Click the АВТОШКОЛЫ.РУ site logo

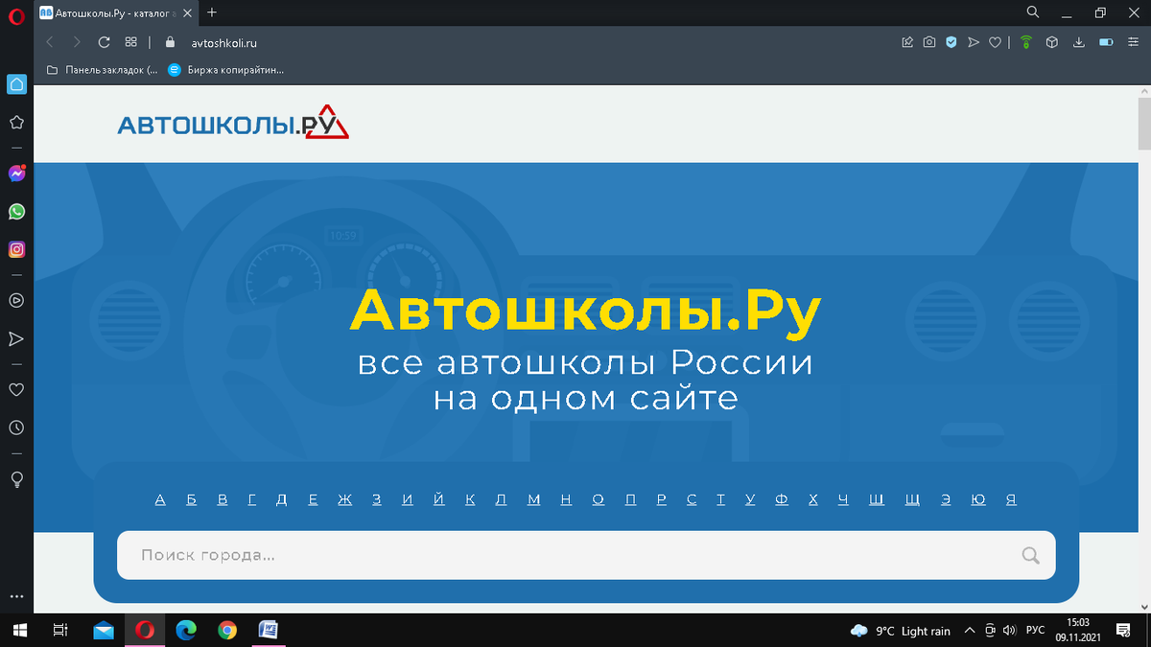pos(232,123)
